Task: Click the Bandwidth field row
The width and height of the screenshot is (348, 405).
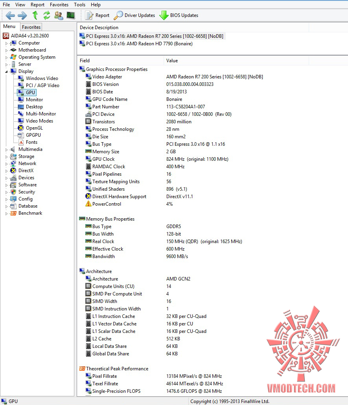Action: pyautogui.click(x=136, y=256)
